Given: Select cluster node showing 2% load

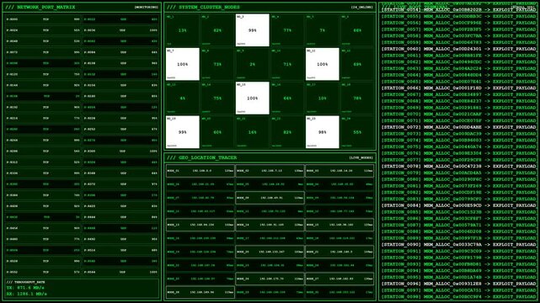Looking at the screenshot, I should [253, 64].
